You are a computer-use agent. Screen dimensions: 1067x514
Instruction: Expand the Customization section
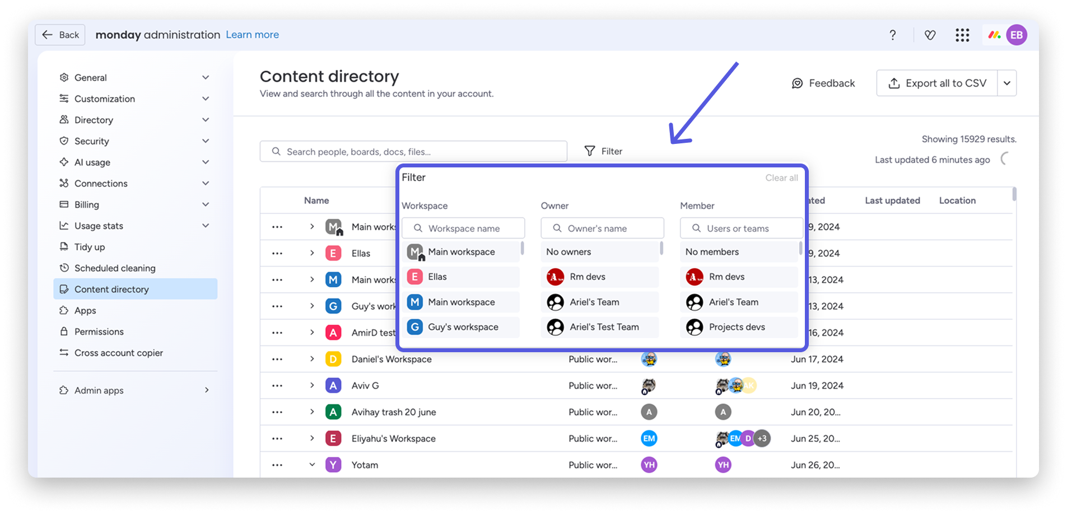click(x=206, y=99)
